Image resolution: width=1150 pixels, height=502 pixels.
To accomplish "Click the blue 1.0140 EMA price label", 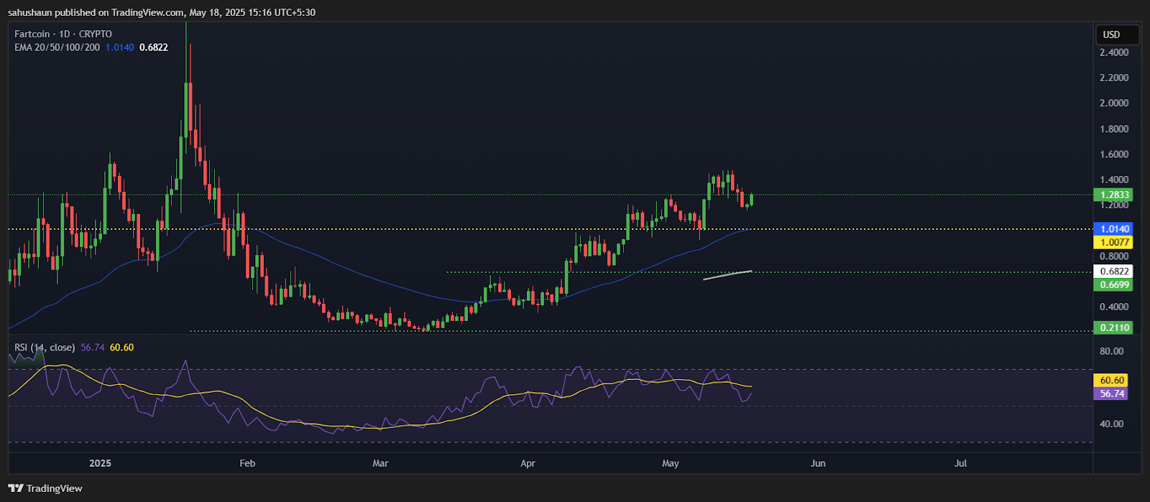I will point(1113,229).
